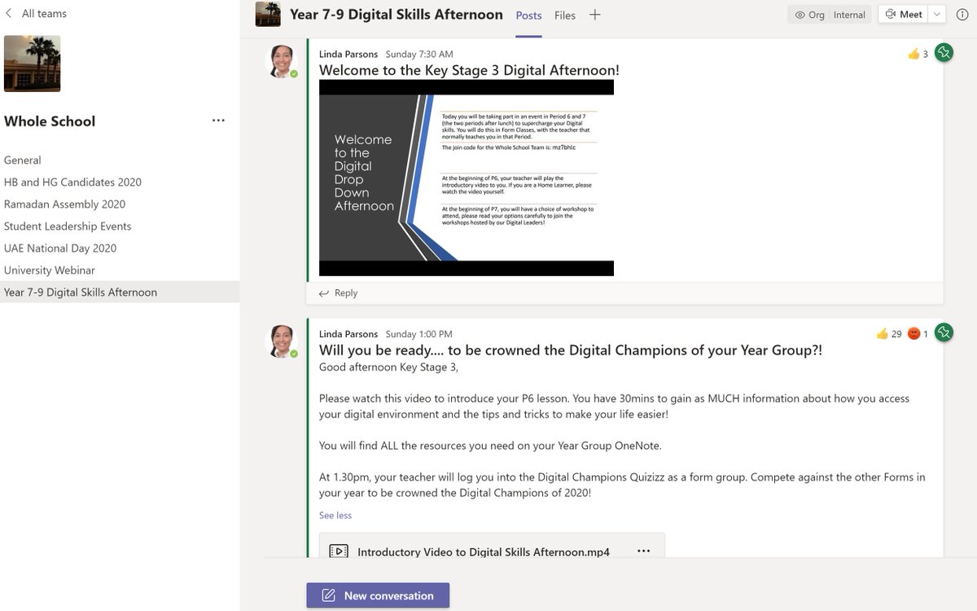The image size is (977, 611).
Task: Switch to the Files tab
Action: [x=564, y=15]
